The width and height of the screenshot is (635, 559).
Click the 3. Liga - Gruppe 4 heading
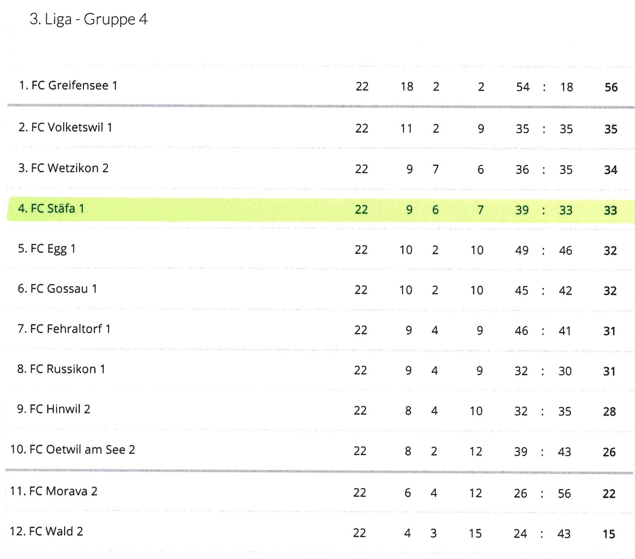click(x=88, y=19)
